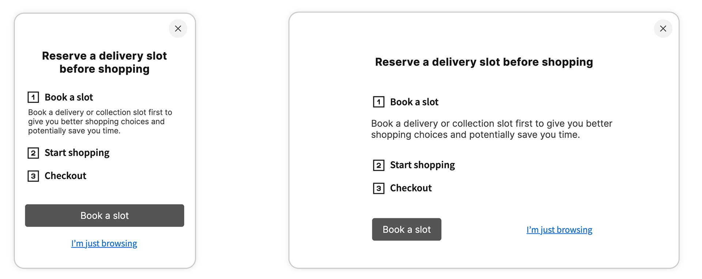Select the Start shopping step in narrow dialog

tap(77, 153)
